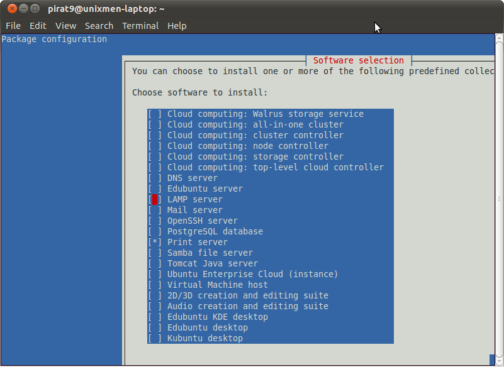
Task: Select Cloud computing: all-in-one cluster
Action: pos(155,124)
